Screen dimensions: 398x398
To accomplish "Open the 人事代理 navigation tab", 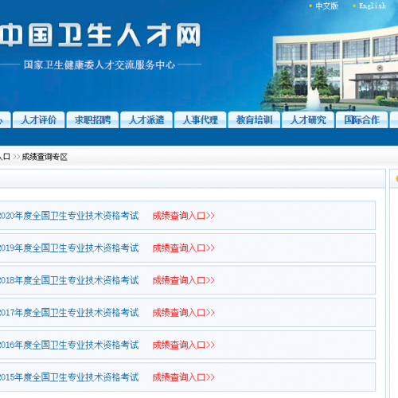I will click(x=201, y=120).
